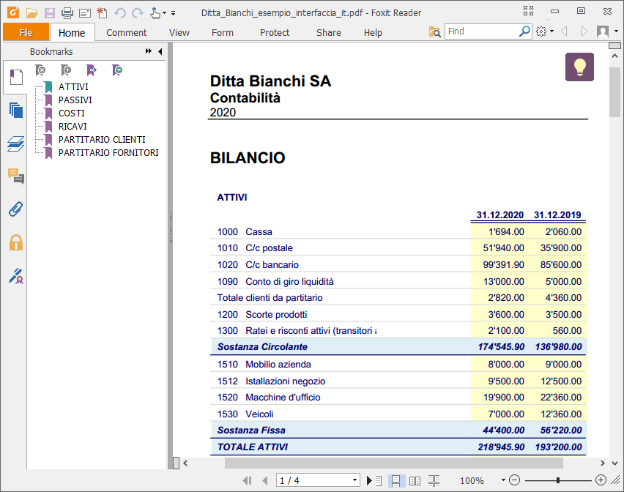
Task: Enable single page continuous view mode
Action: (x=396, y=480)
